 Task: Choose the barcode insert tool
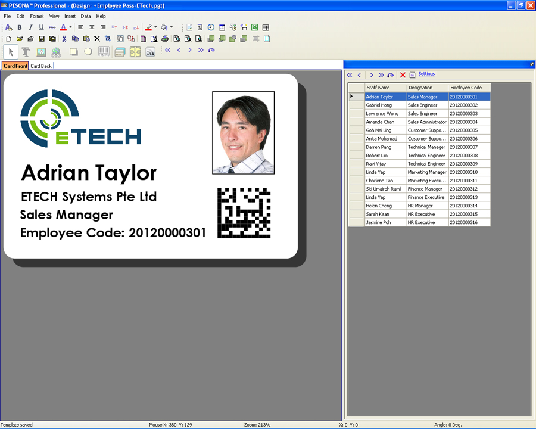[104, 52]
